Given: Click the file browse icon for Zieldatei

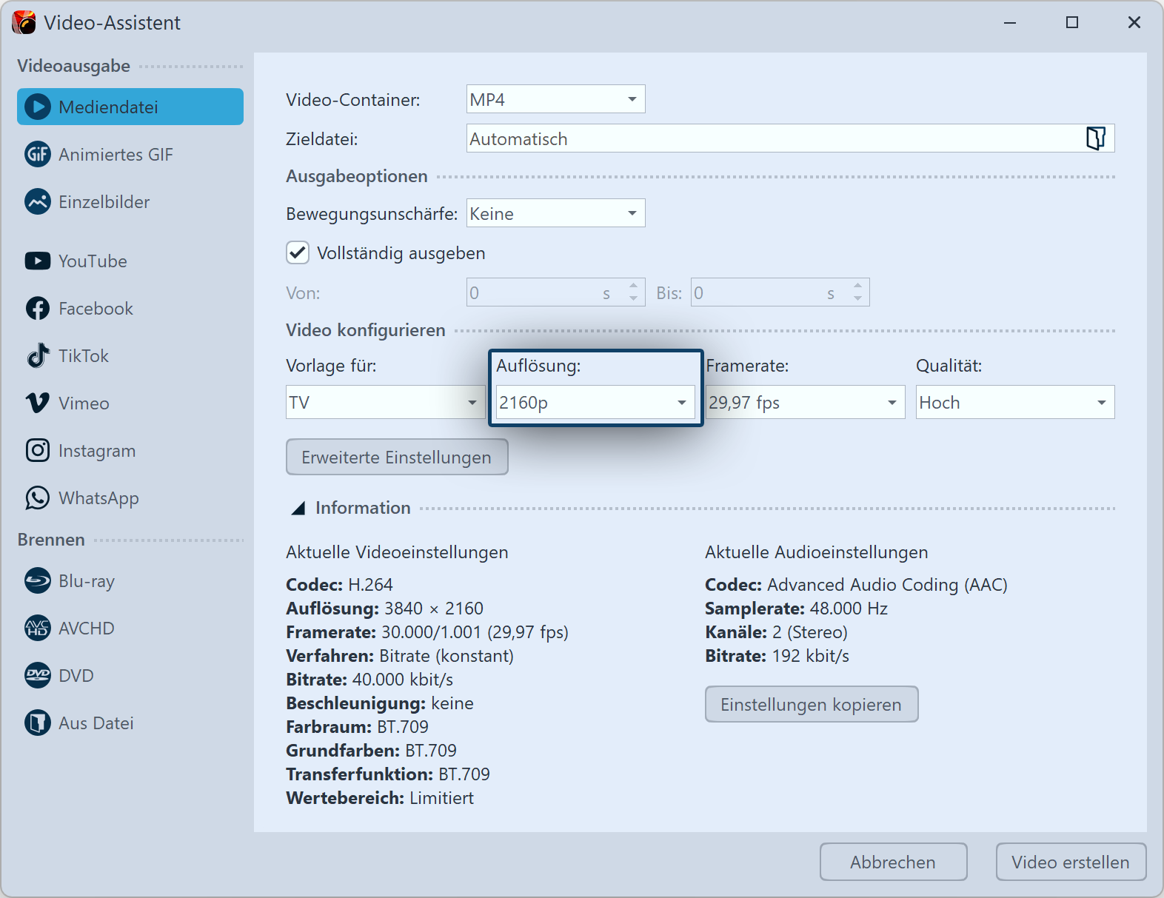Looking at the screenshot, I should (x=1095, y=138).
